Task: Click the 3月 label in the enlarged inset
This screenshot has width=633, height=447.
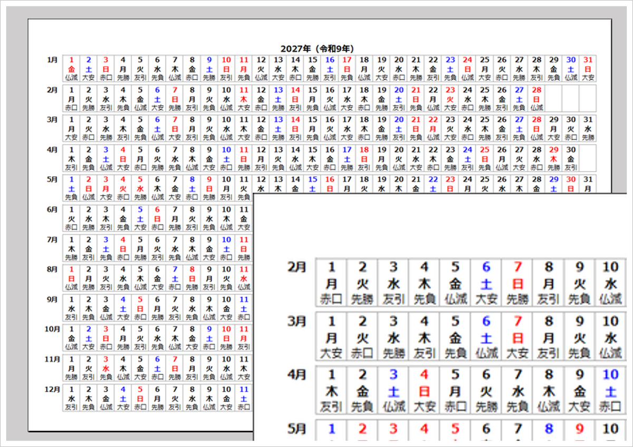Action: point(296,320)
